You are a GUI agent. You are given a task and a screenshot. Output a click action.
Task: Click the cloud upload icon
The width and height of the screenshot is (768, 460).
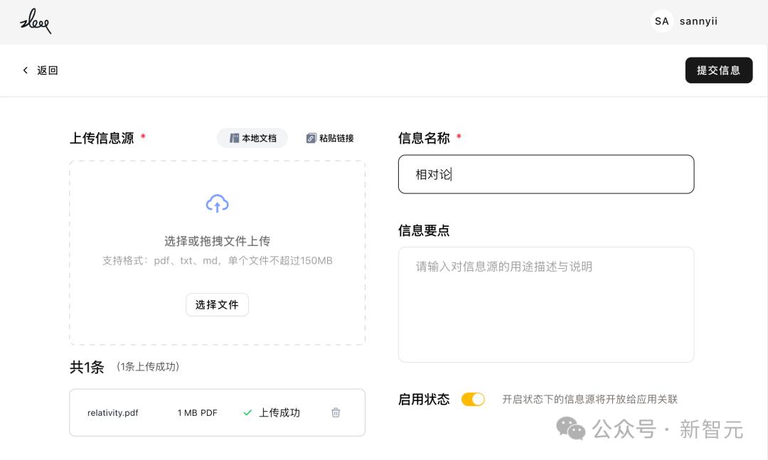(x=217, y=204)
